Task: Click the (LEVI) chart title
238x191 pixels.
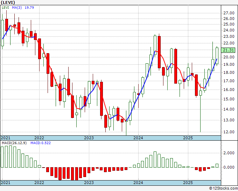Action: (8, 2)
